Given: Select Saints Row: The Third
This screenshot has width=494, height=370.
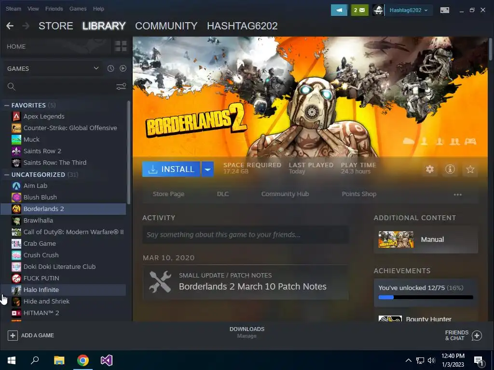Looking at the screenshot, I should [63, 163].
